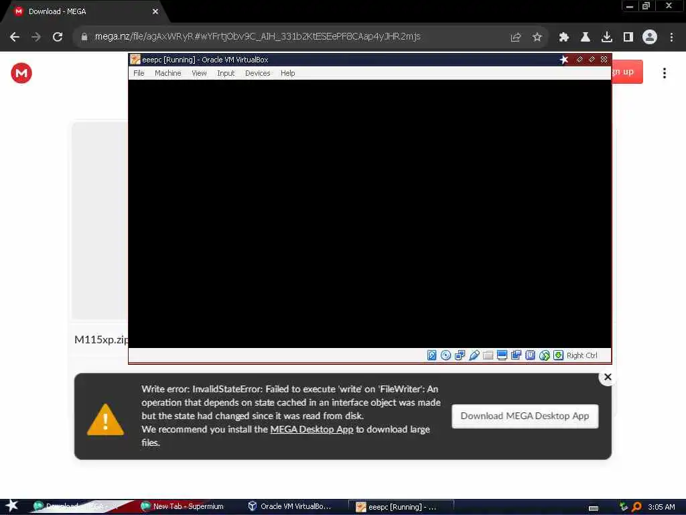The height and width of the screenshot is (515, 686).
Task: Click the display monitor icon in VirtualBox status bar
Action: pos(502,355)
